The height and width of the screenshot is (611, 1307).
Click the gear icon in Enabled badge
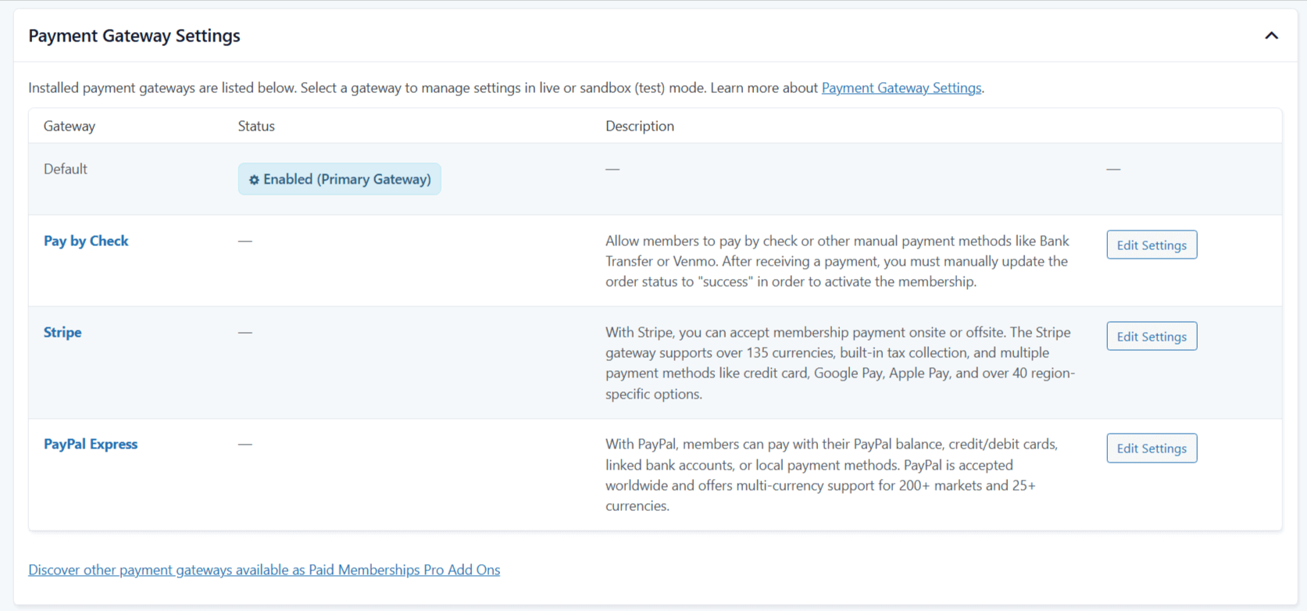point(254,180)
